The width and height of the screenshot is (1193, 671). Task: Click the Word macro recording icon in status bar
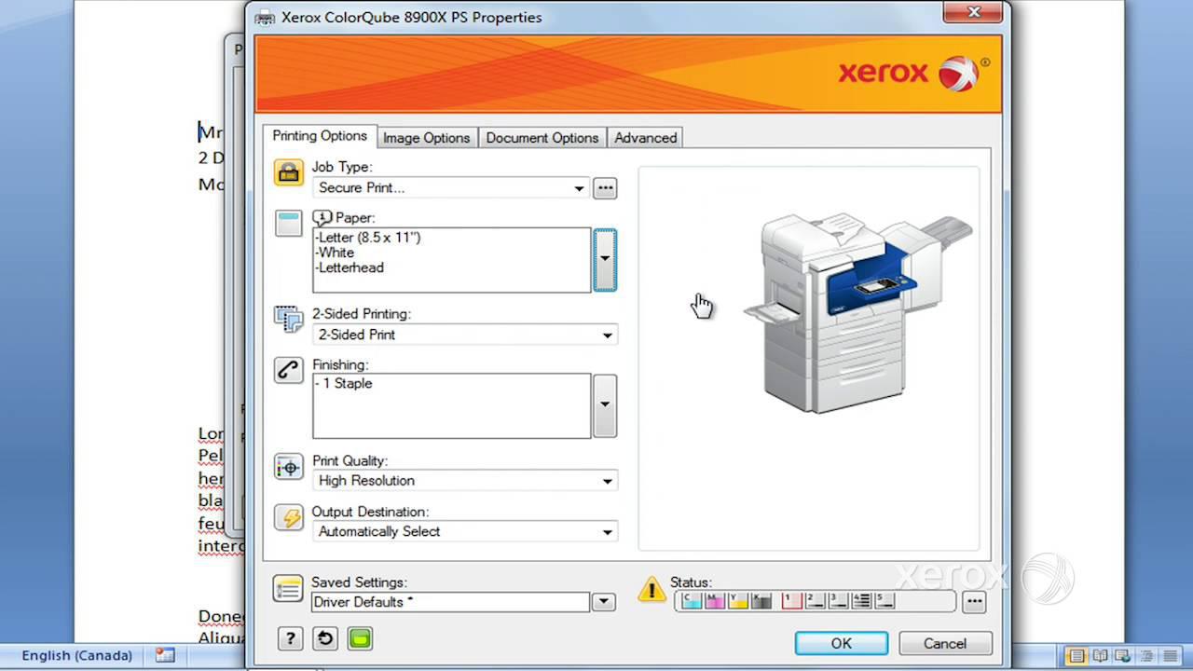[165, 655]
